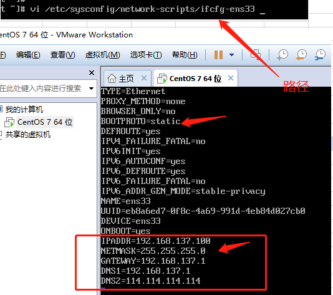
Task: Open the snapshot manager wrench-clock icon
Action: (320, 55)
